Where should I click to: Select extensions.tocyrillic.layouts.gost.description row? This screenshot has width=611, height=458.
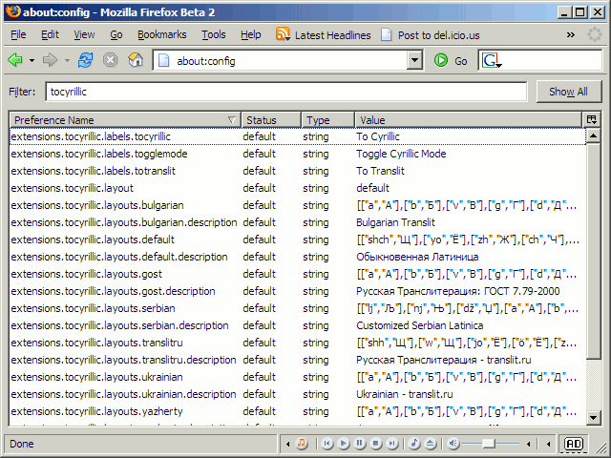[298, 291]
